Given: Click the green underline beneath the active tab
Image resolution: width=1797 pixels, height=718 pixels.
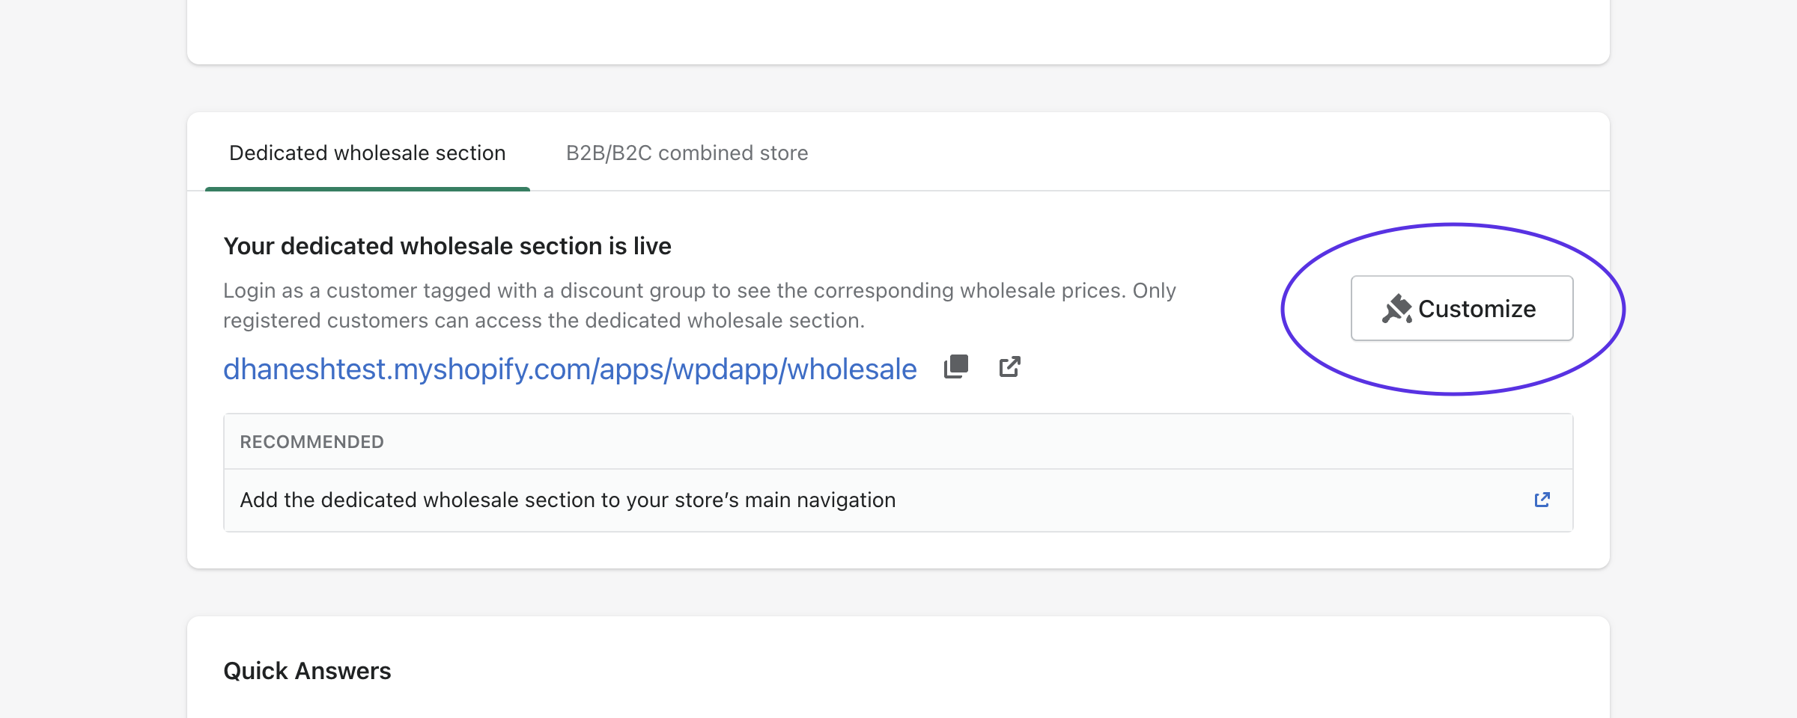Looking at the screenshot, I should point(367,189).
